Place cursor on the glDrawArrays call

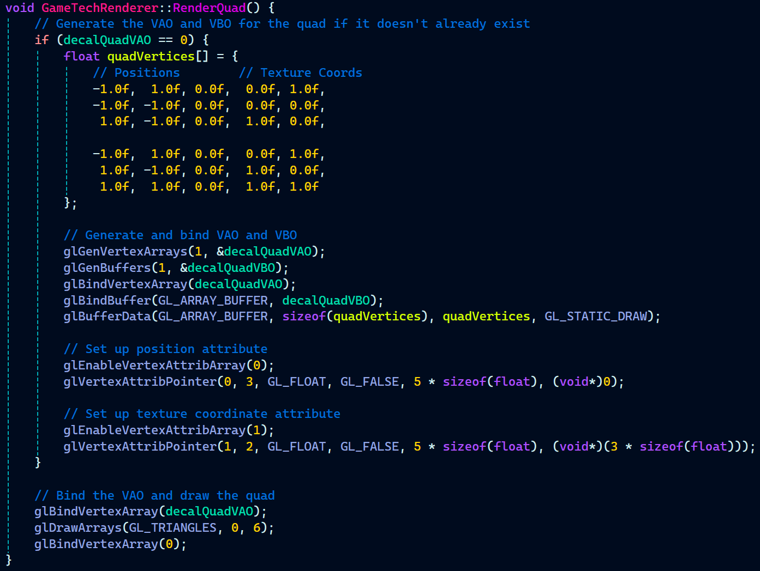pyautogui.click(x=77, y=527)
